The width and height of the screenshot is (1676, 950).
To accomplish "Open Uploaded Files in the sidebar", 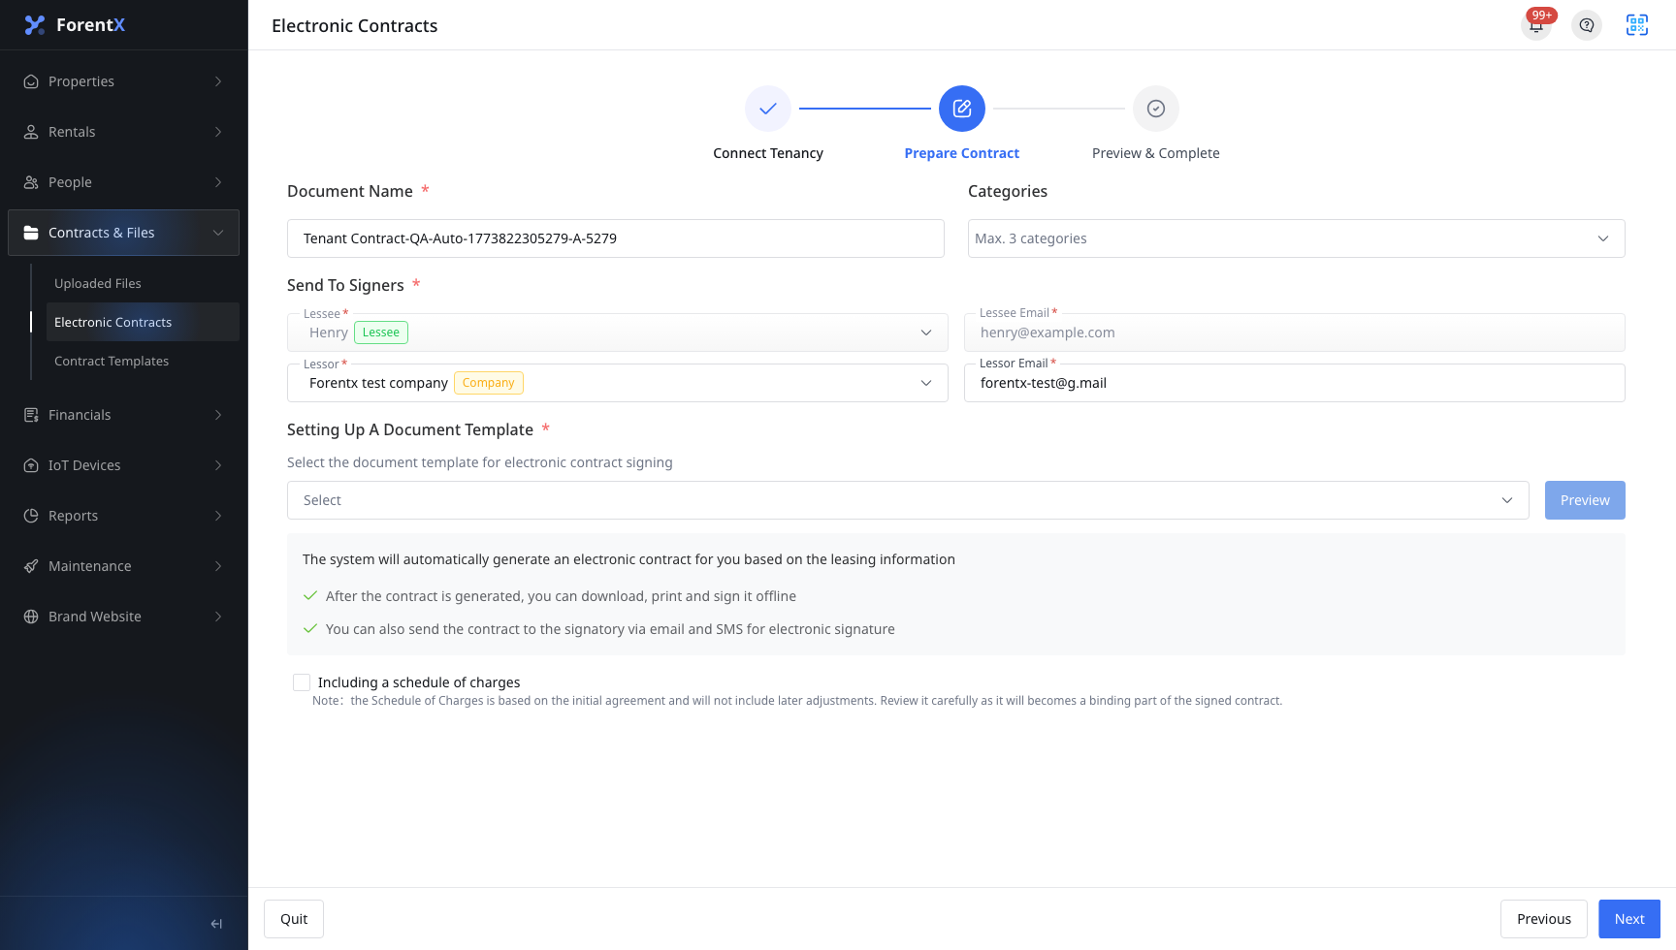I will 143,283.
